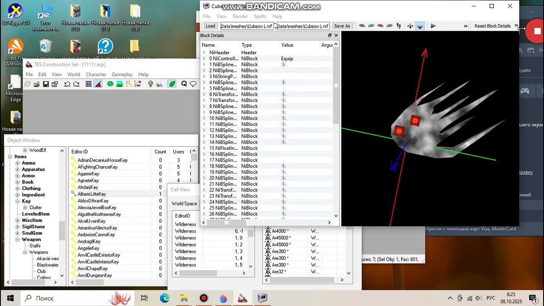Expand the Ammo category in Object Window
The height and width of the screenshot is (306, 544).
17,163
